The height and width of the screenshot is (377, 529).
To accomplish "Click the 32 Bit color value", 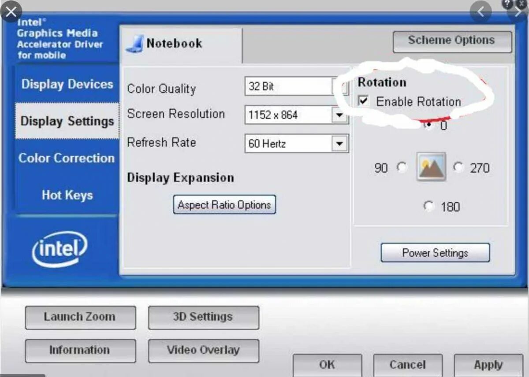I will [x=261, y=86].
